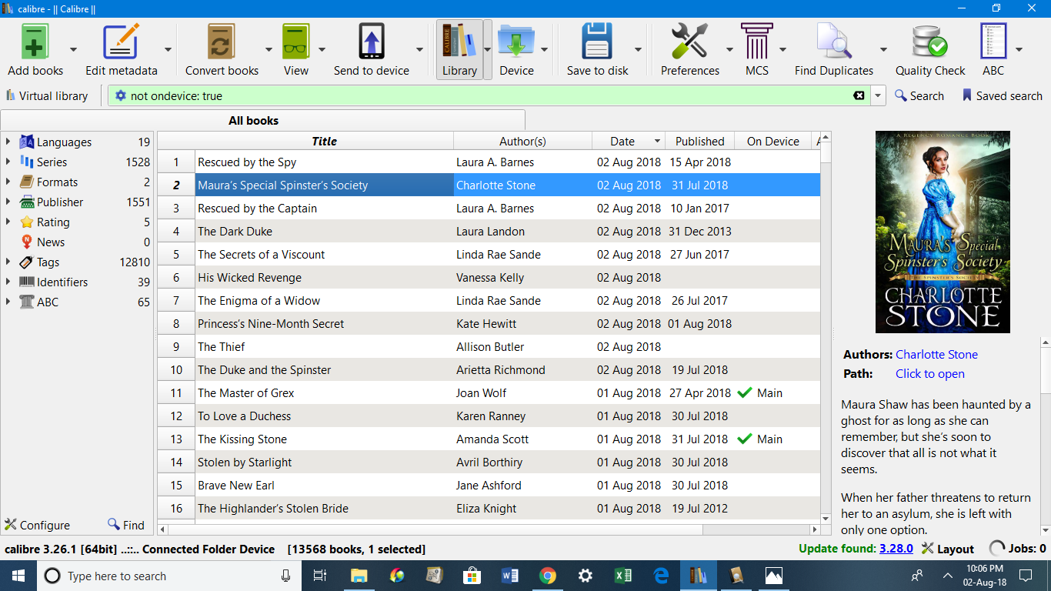The width and height of the screenshot is (1051, 591).
Task: Click the Windows taskbar search box
Action: click(168, 576)
